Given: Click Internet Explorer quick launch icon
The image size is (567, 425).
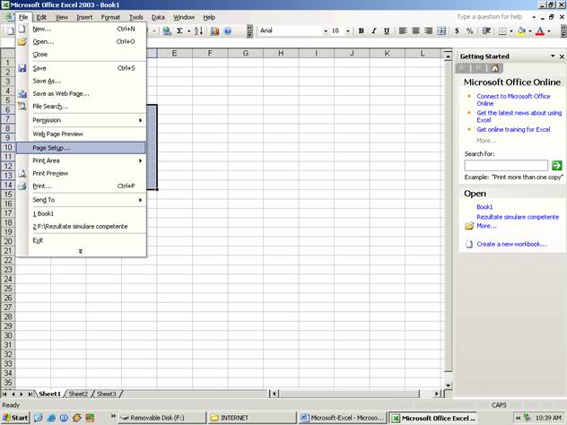Looking at the screenshot, I should [51, 418].
